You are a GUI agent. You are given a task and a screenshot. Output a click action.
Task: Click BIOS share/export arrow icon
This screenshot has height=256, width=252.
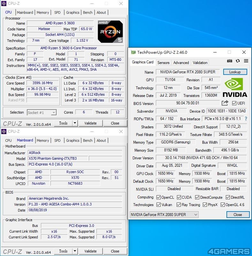pyautogui.click(x=225, y=103)
